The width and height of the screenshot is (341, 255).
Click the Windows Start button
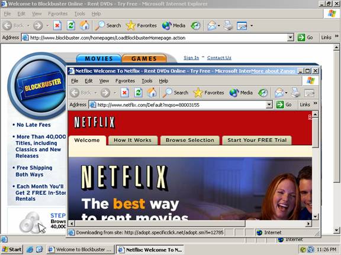click(x=12, y=250)
